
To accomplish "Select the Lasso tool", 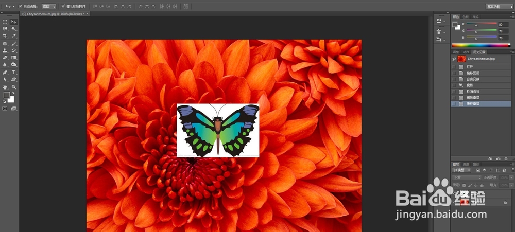I will [5, 29].
